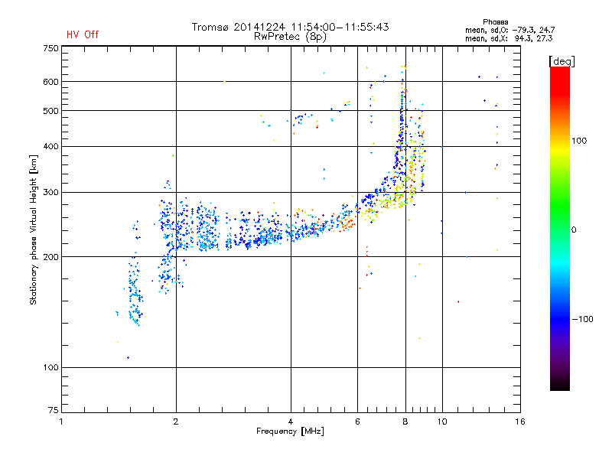
Task: Click the 0 tick label on colorbar
Action: click(575, 229)
